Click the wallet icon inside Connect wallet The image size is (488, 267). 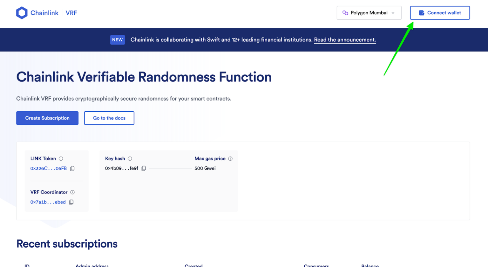coord(422,13)
